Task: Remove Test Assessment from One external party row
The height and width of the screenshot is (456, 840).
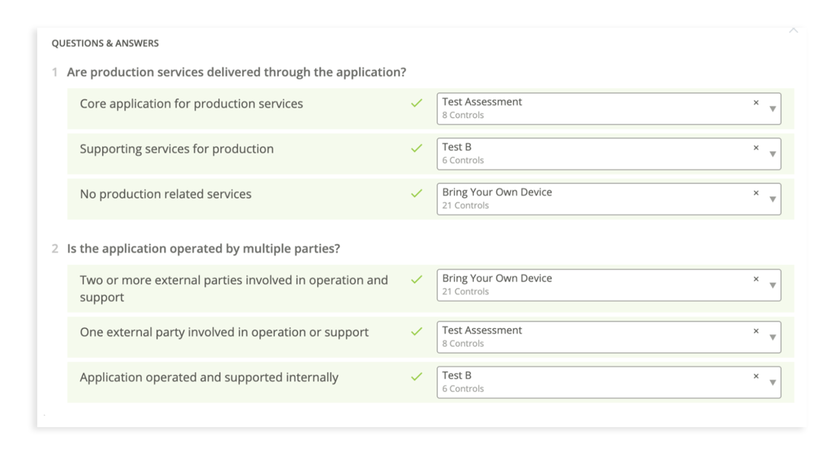Action: pyautogui.click(x=756, y=331)
